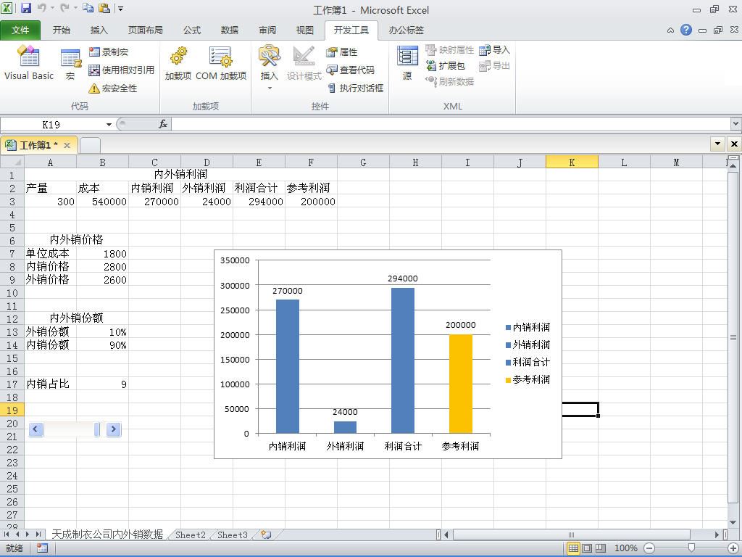
Task: Open the COM 加载项 dialog
Action: click(220, 64)
